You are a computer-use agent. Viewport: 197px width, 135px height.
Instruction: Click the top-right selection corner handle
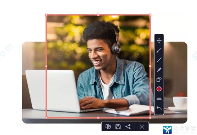coord(150,15)
